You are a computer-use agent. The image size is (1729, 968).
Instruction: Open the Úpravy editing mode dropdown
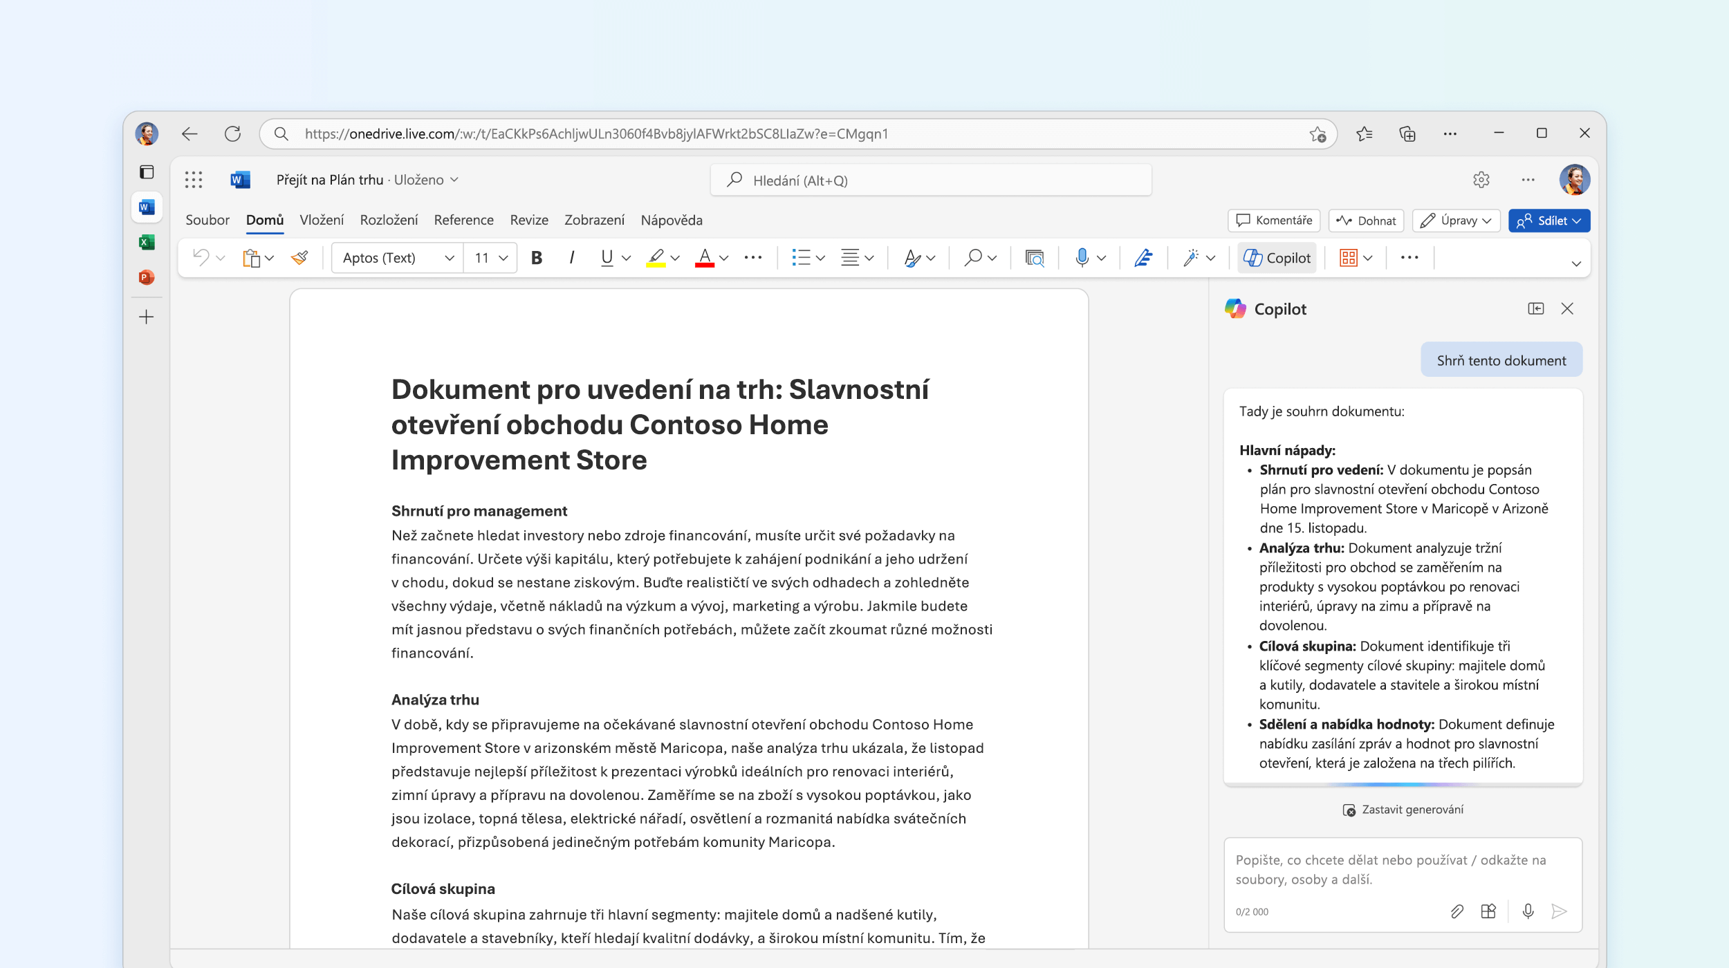tap(1457, 221)
